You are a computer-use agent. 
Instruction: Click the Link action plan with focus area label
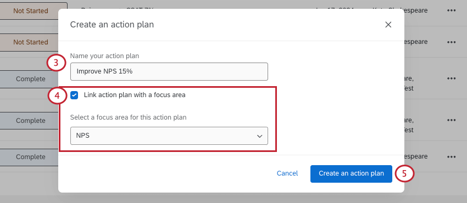tap(135, 95)
